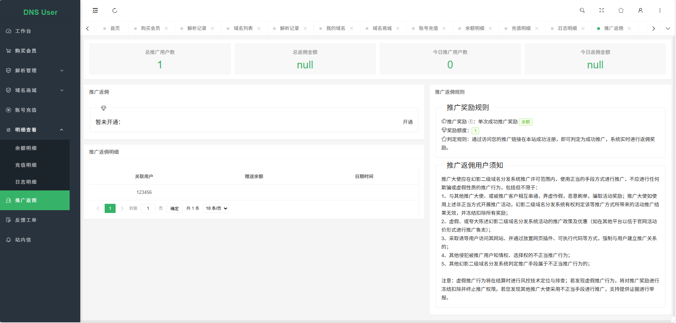Open the 10 条/页 page size dropdown
This screenshot has height=323, width=676.
(x=216, y=208)
